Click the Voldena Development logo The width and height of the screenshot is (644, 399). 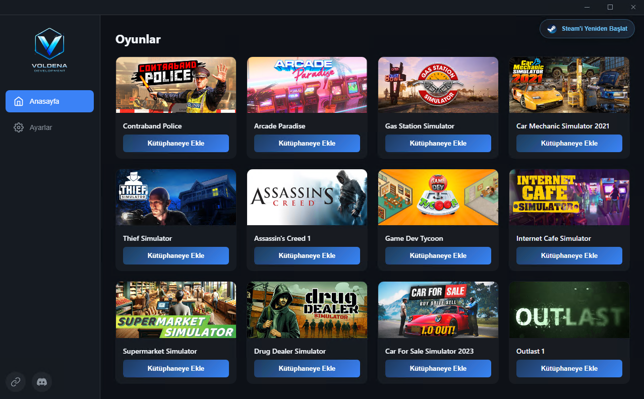pyautogui.click(x=49, y=50)
